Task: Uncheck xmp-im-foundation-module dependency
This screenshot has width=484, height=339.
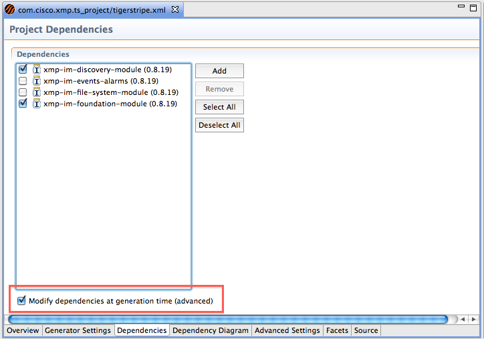Action: [23, 104]
